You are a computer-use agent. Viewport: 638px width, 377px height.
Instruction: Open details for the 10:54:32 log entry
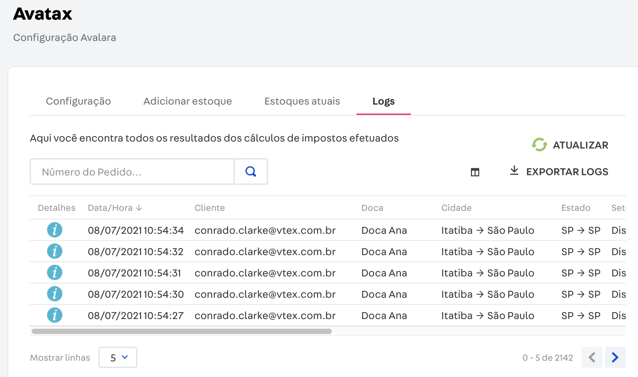click(x=55, y=251)
